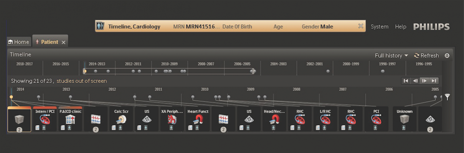Select the Unknown study tile
Viewport: 464px width, 153px height.
pos(404,119)
